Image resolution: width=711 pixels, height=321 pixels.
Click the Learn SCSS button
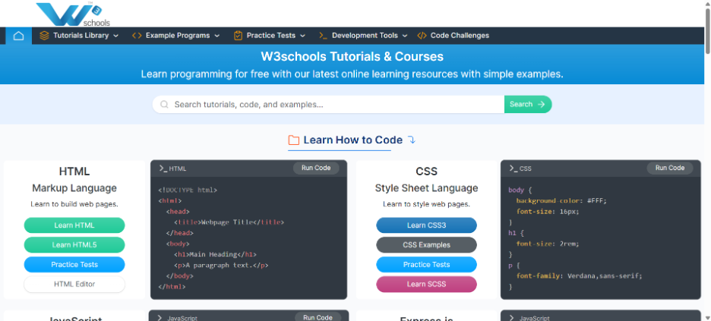tap(426, 285)
